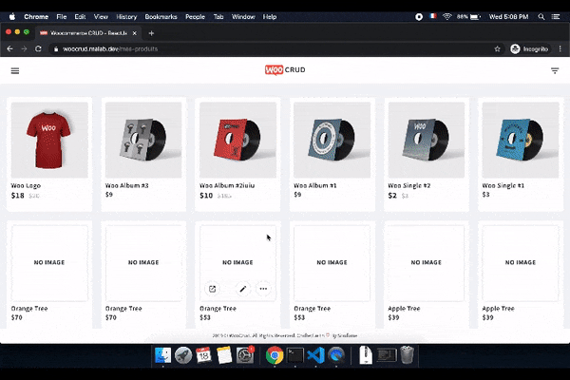Select the Woo Logo t-shirt thumbnail
The width and height of the screenshot is (570, 380).
click(49, 140)
